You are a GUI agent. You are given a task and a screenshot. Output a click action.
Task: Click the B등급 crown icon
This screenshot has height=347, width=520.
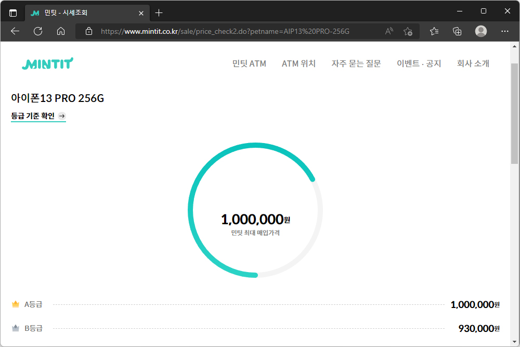pyautogui.click(x=16, y=328)
